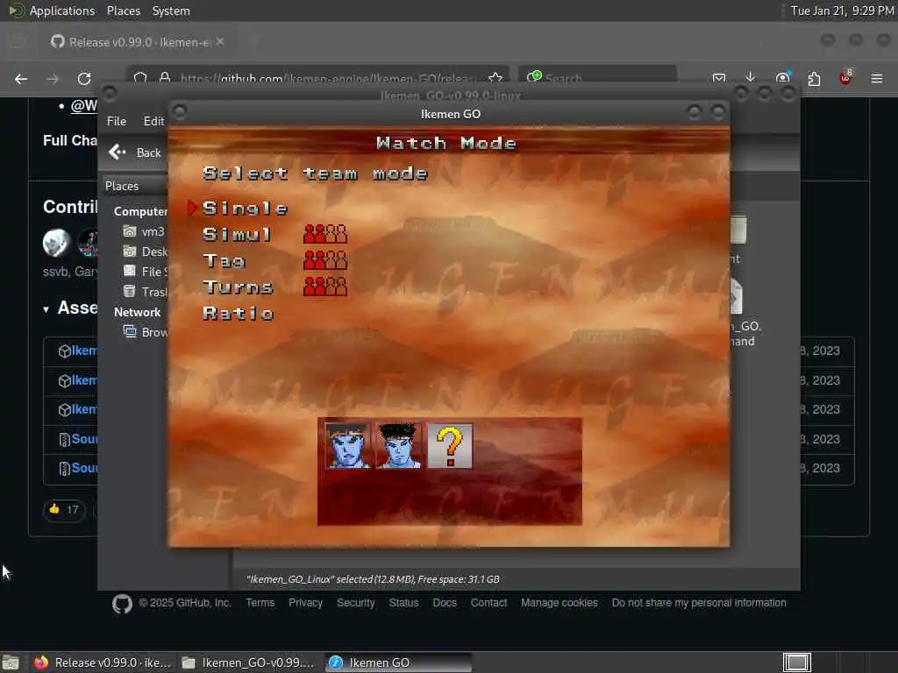The image size is (898, 673).
Task: Close the Release v0.99.0 browser tab
Action: tap(220, 42)
